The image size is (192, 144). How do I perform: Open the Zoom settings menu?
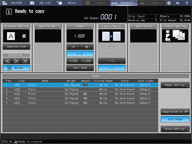click(x=80, y=26)
